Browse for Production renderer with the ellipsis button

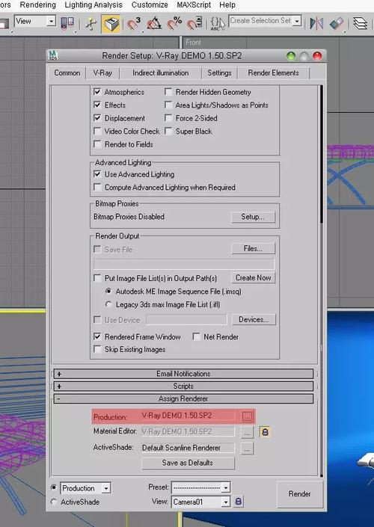pos(247,416)
